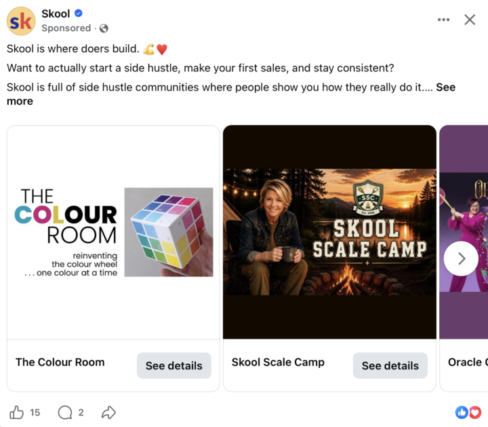Click the blue verified badge
The width and height of the screenshot is (488, 427).
79,14
